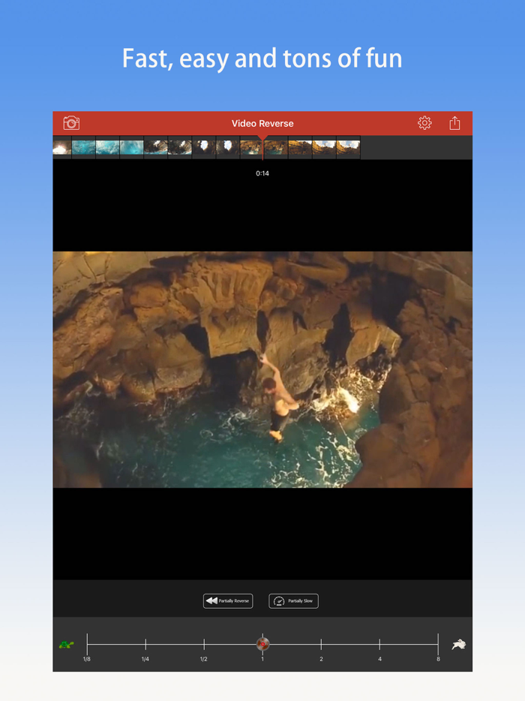
Task: Open settings via the gear icon
Action: [424, 123]
